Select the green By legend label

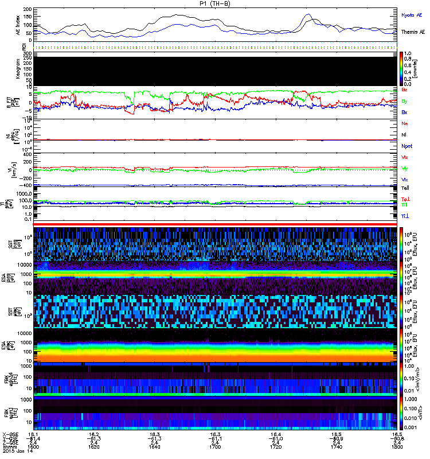404,101
